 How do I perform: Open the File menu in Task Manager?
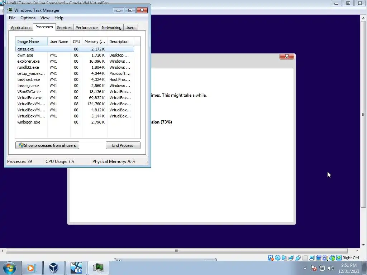pyautogui.click(x=12, y=18)
